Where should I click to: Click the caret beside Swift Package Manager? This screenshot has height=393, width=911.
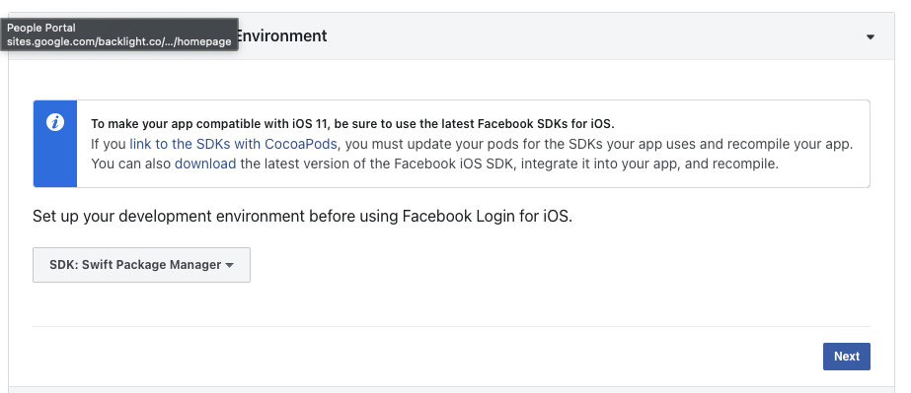tap(230, 266)
